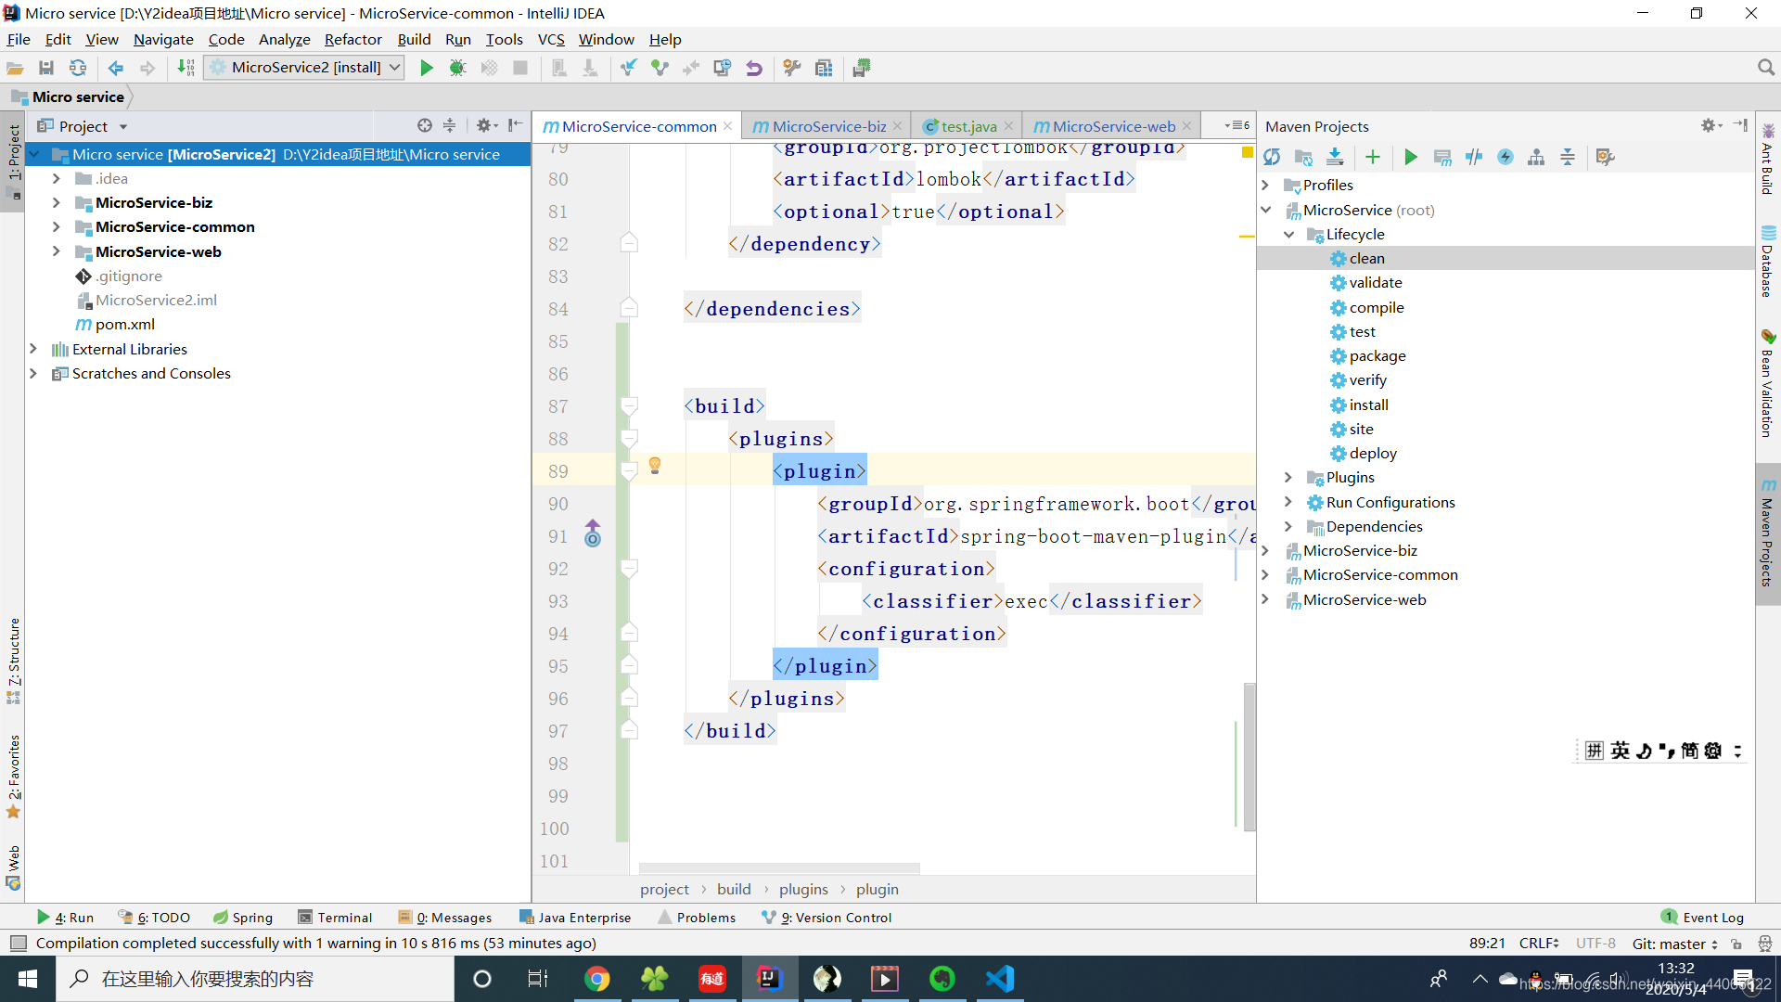
Task: Click the Open file folder icon
Action: 15,68
